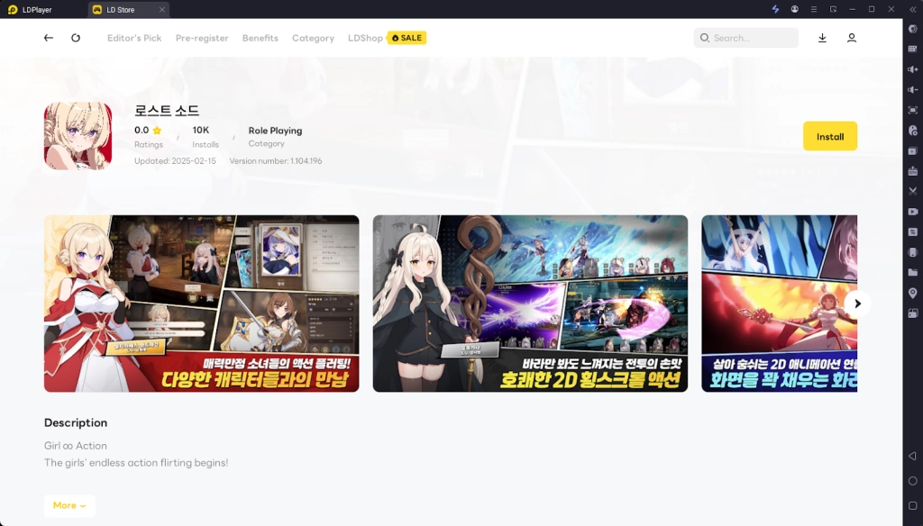Click the 로스트 소드 game title
923x526 pixels.
[x=167, y=111]
